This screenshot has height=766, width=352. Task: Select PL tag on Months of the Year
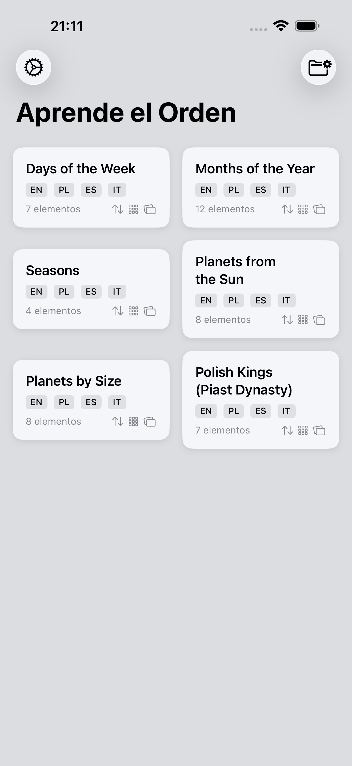[x=234, y=190]
